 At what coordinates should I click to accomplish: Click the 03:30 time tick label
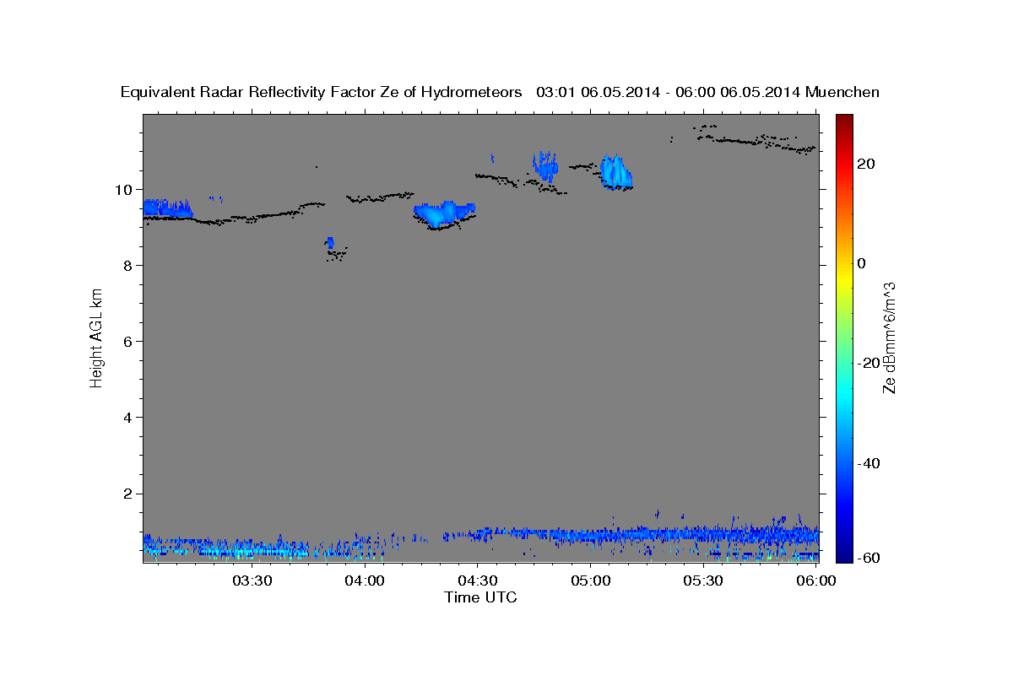tap(252, 580)
